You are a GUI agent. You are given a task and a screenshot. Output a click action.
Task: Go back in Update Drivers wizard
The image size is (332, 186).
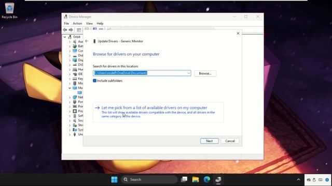[87, 41]
